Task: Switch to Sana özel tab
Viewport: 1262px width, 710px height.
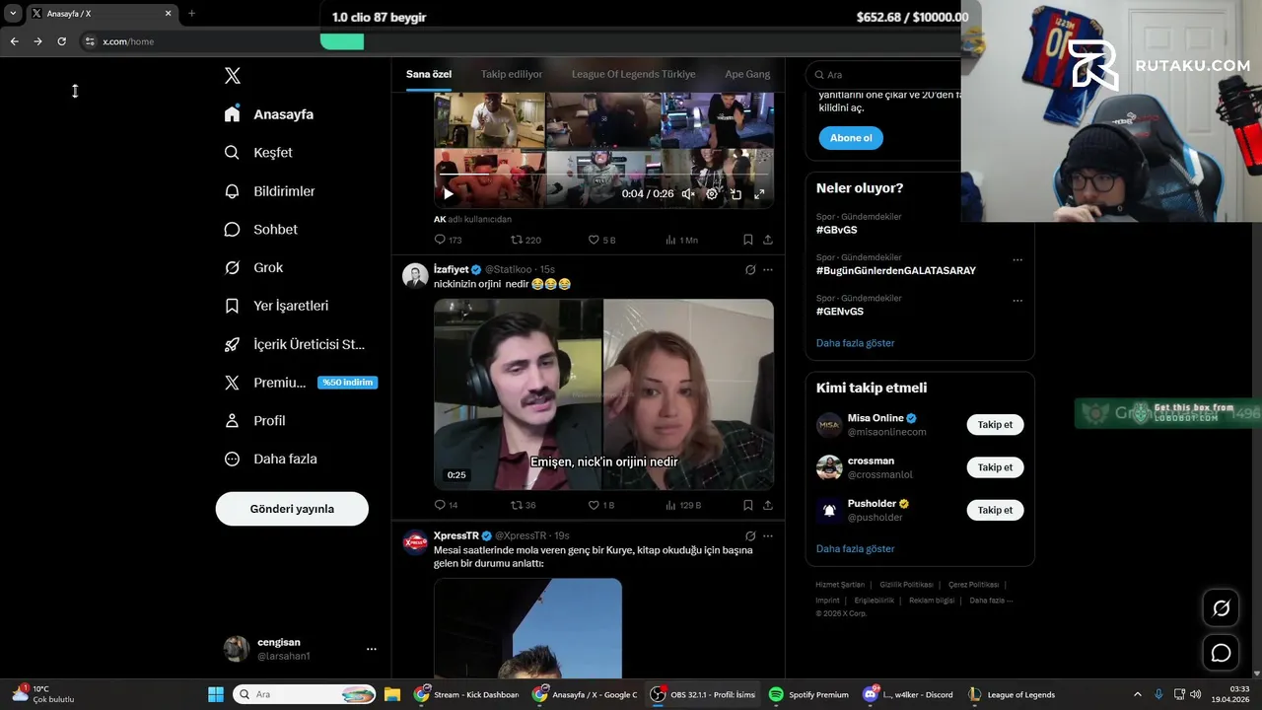Action: pos(429,74)
